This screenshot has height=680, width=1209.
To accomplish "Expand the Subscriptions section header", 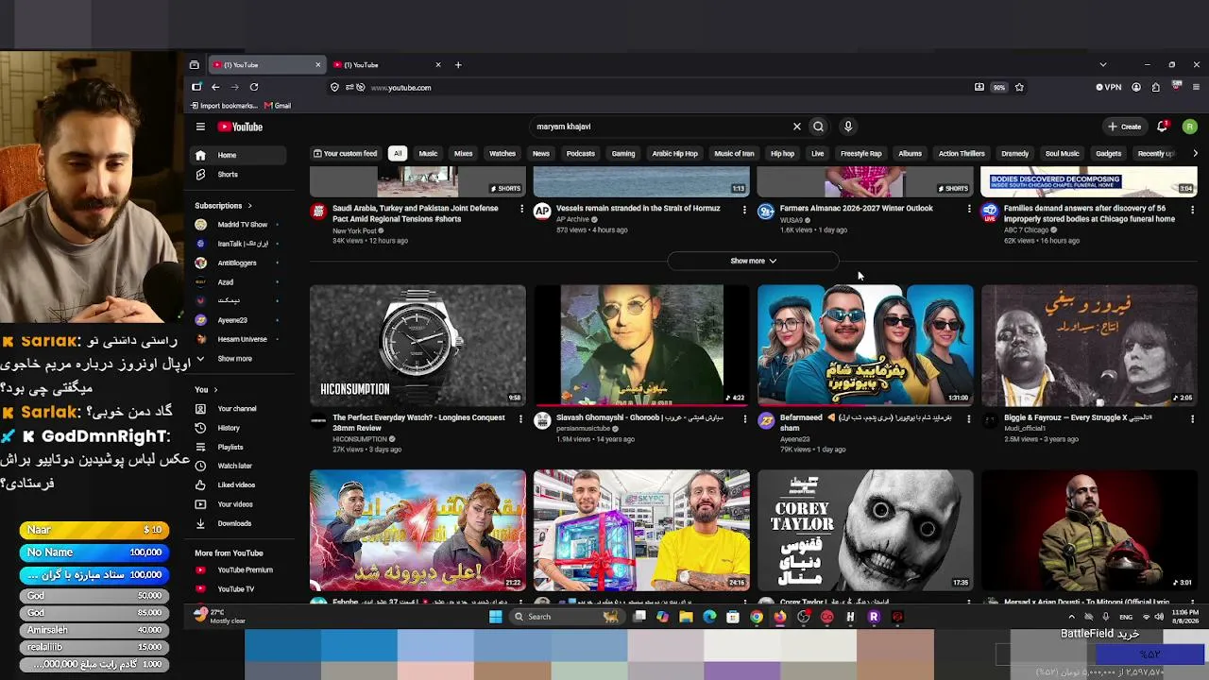I will tap(223, 206).
